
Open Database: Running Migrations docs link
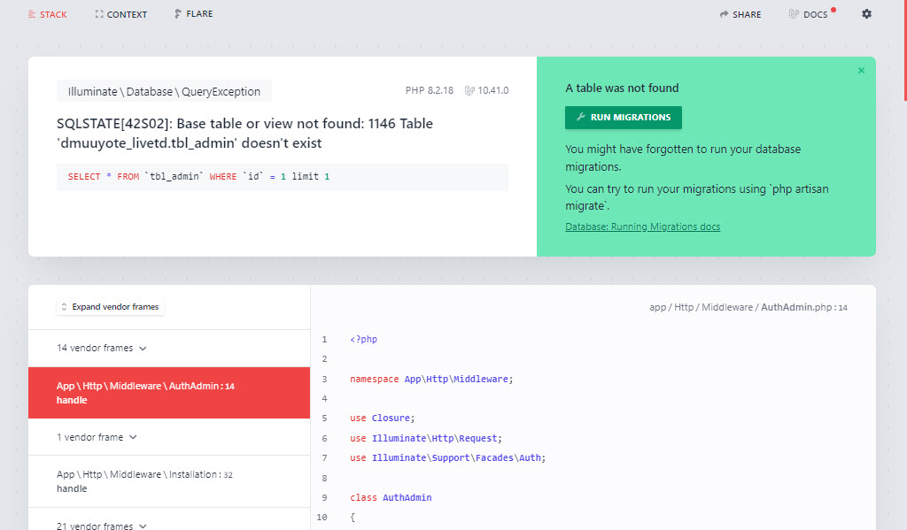tap(642, 227)
